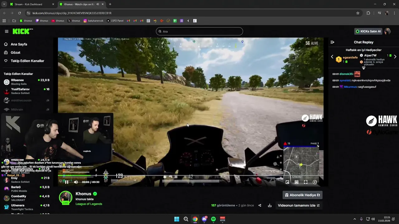Seek on the clip progress bar
This screenshot has height=224, width=399.
190,175
